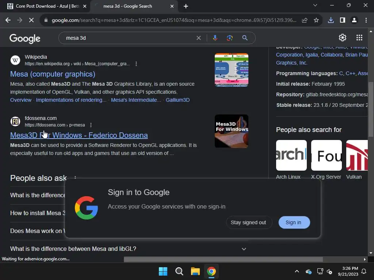Open Mesa's Intermediate sublink
The height and width of the screenshot is (280, 374).
point(136,100)
